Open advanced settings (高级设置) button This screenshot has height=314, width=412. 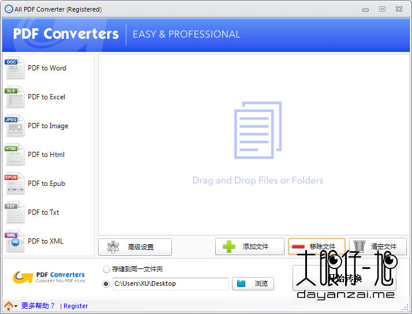coord(135,247)
